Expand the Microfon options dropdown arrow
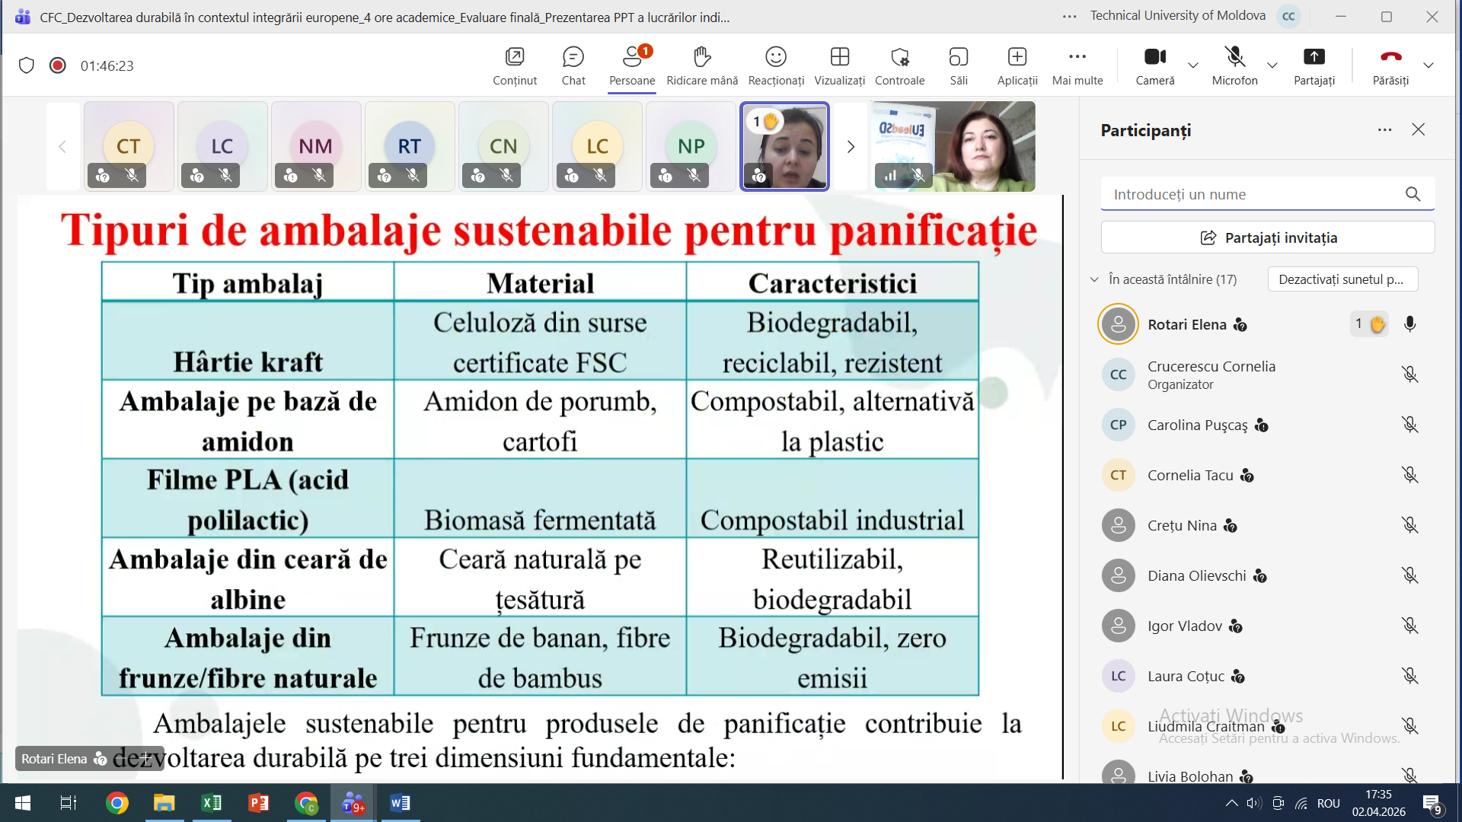1462x822 pixels. tap(1272, 65)
